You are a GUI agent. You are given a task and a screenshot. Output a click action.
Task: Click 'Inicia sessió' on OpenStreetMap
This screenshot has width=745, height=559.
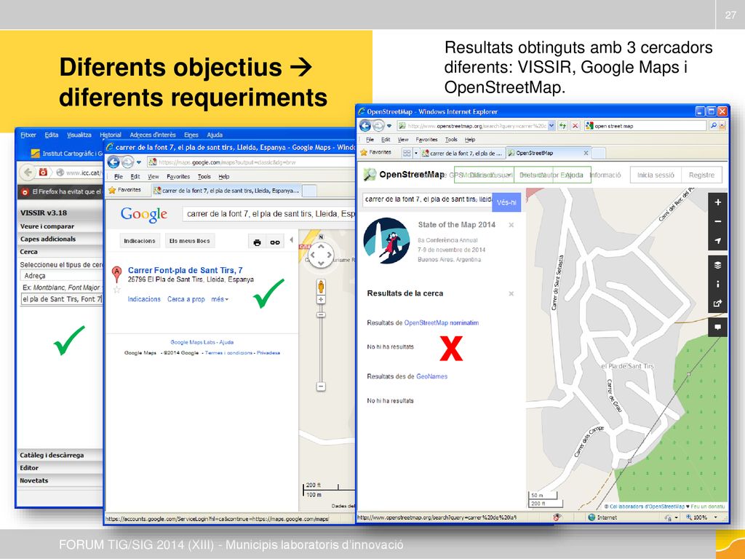click(656, 175)
